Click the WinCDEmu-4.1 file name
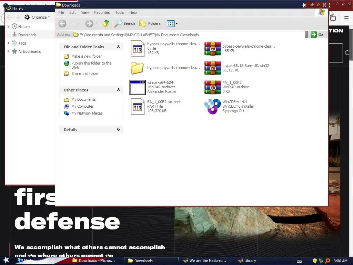This screenshot has height=265, width=353. click(x=235, y=102)
